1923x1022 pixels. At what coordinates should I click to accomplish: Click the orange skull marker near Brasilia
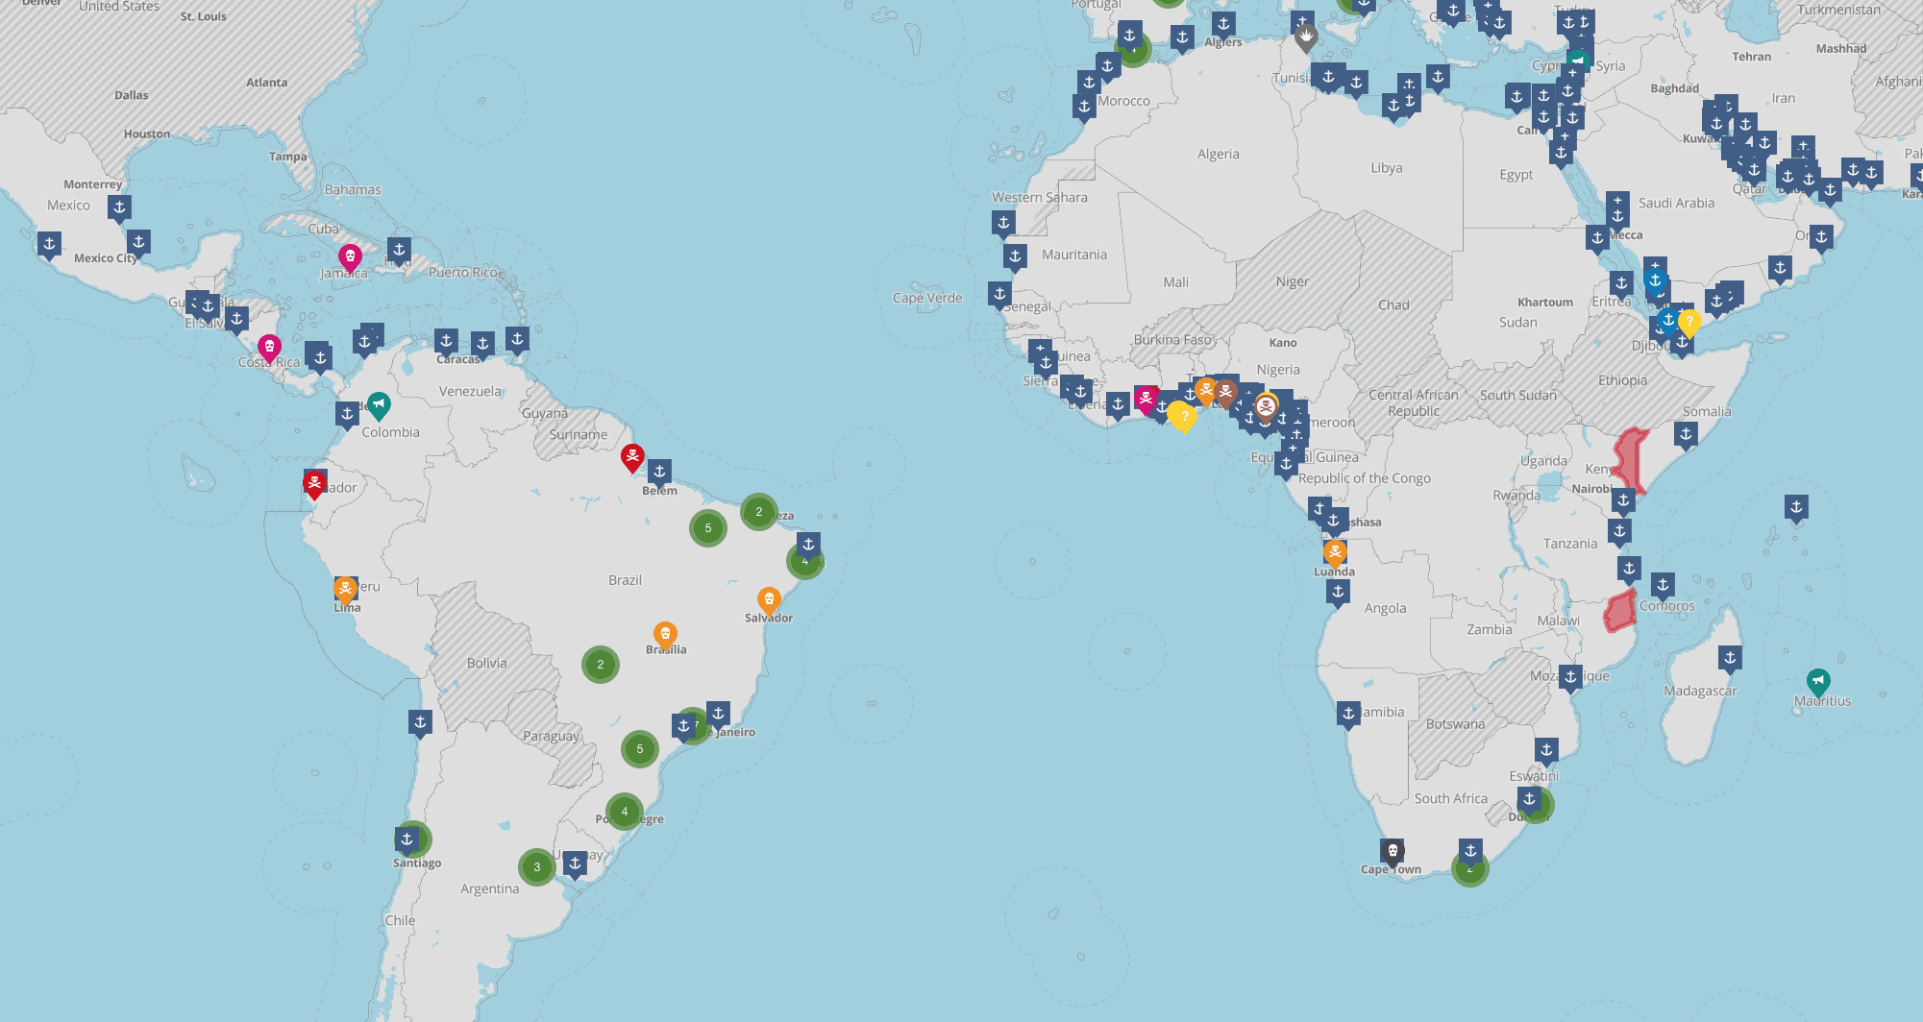(667, 633)
